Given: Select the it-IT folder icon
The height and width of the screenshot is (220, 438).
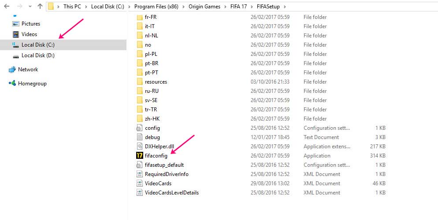Looking at the screenshot, I should point(140,26).
